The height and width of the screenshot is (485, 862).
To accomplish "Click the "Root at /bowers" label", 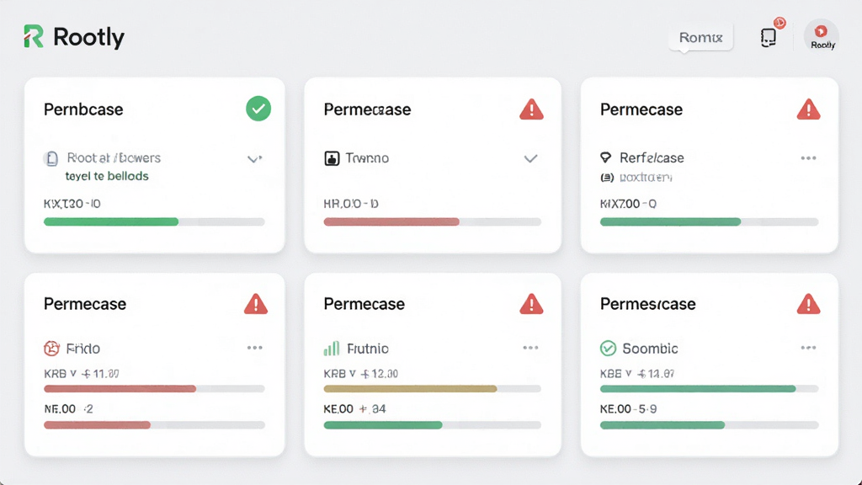I will (114, 157).
